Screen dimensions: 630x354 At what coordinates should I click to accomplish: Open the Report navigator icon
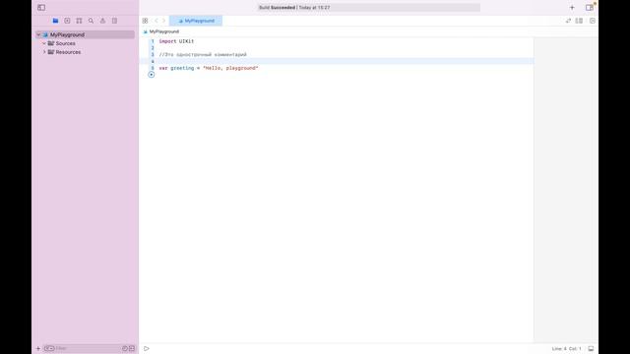[x=114, y=21]
